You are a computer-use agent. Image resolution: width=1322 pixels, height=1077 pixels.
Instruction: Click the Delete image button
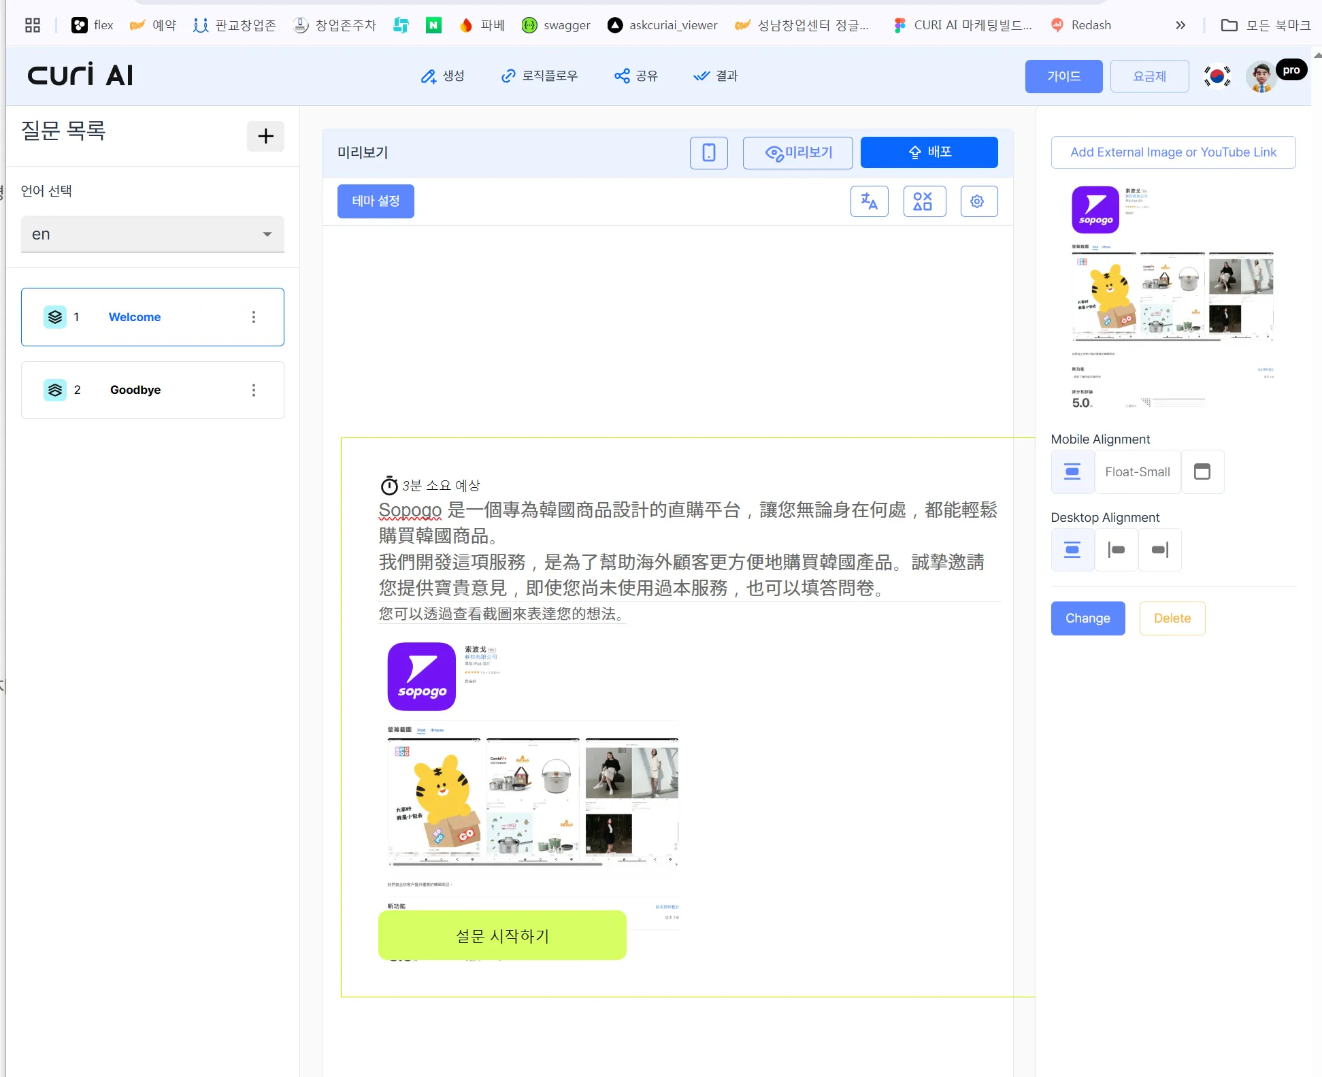[1172, 618]
